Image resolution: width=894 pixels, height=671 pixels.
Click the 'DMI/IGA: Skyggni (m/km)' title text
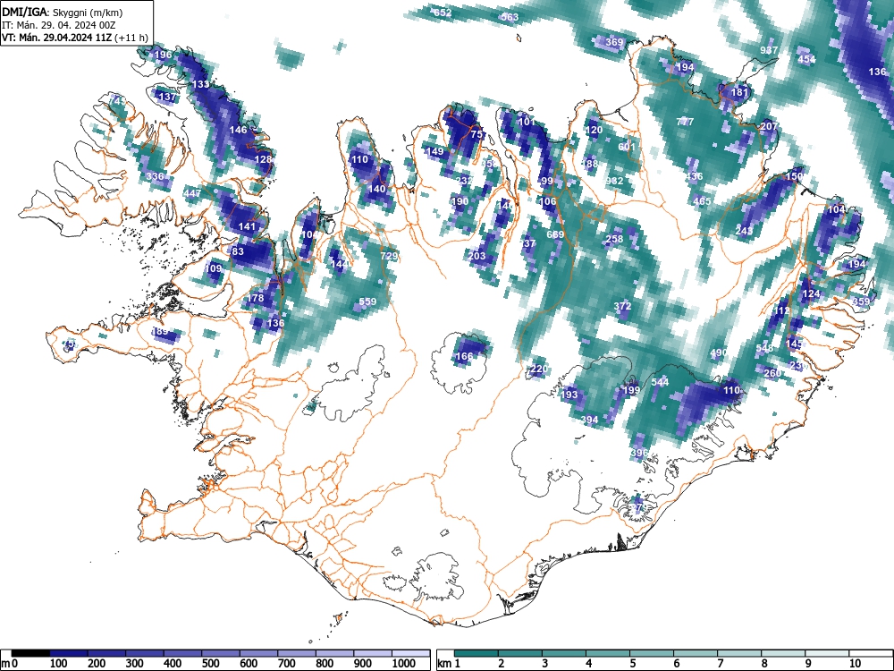point(63,12)
